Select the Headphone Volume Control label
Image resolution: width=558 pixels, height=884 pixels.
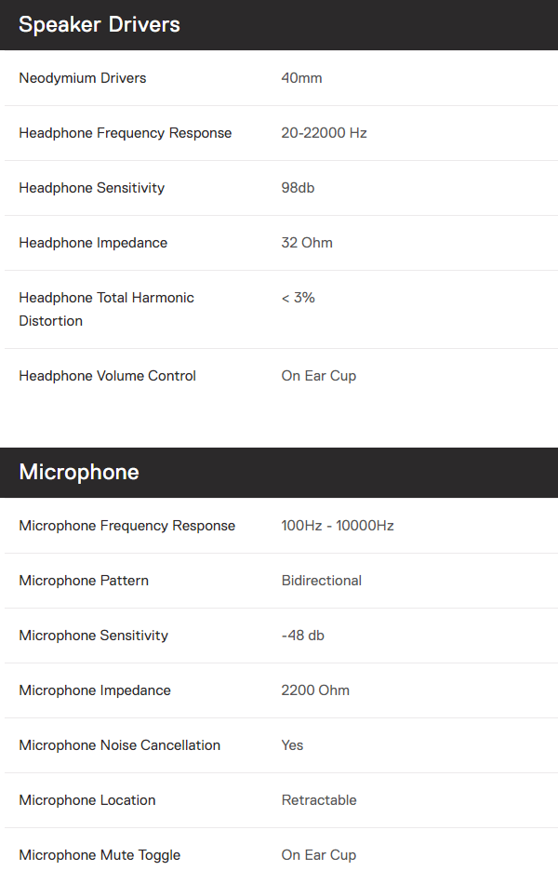[108, 376]
